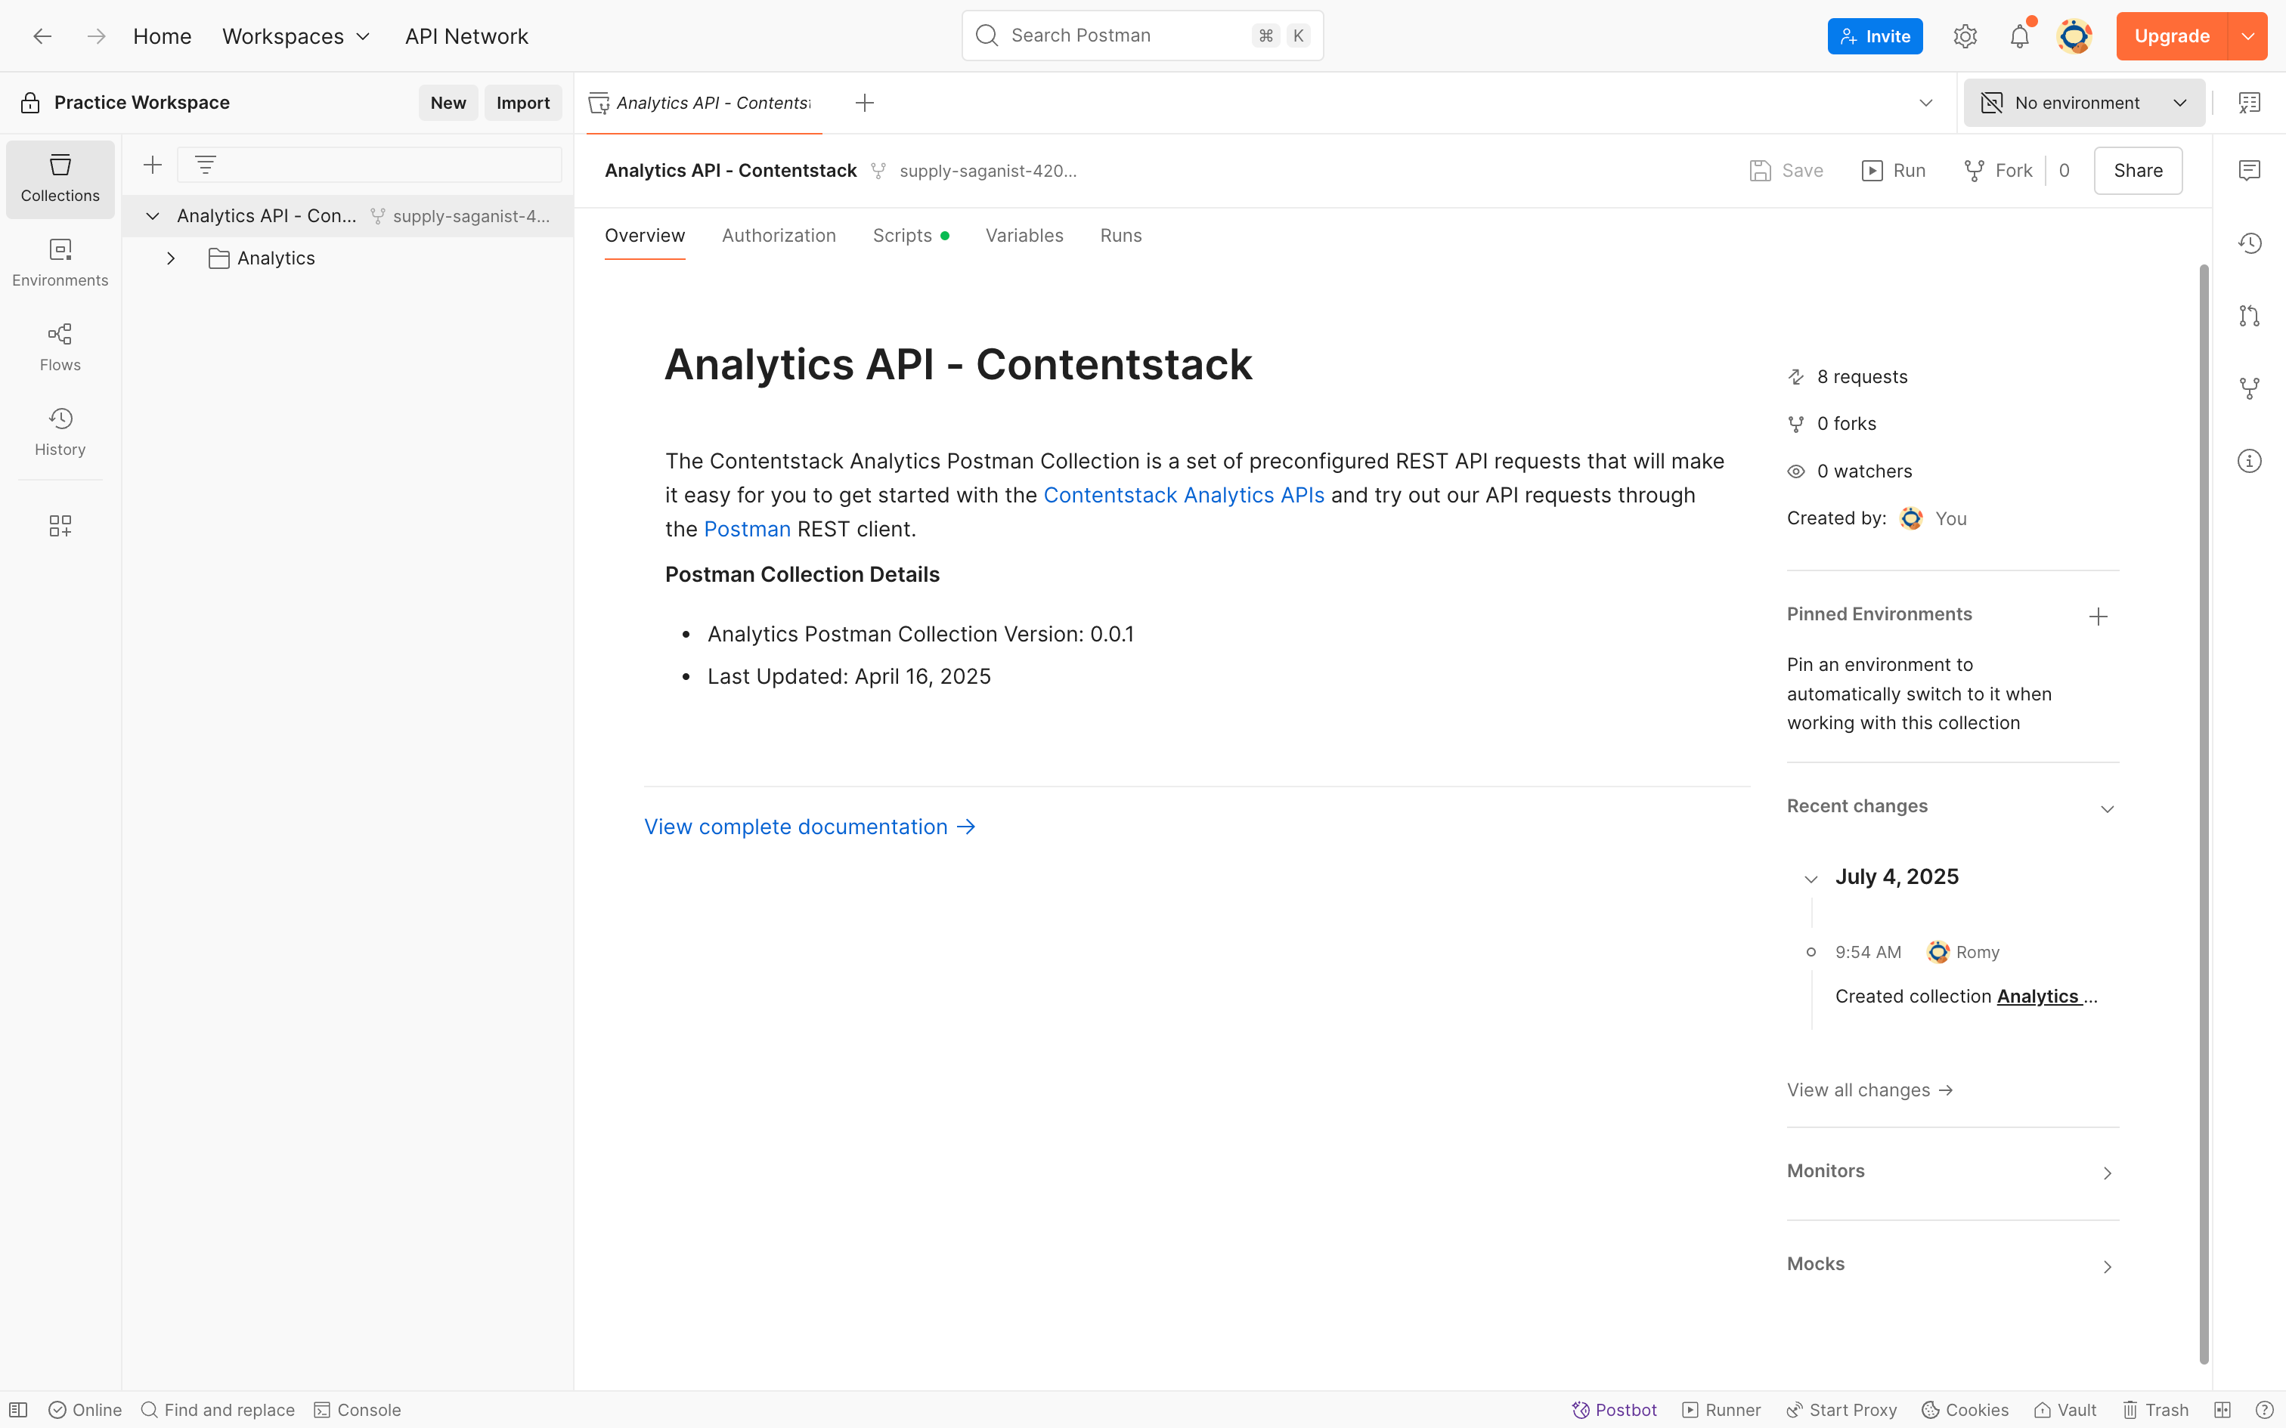
Task: Open Trash in the status bar
Action: coord(2154,1410)
